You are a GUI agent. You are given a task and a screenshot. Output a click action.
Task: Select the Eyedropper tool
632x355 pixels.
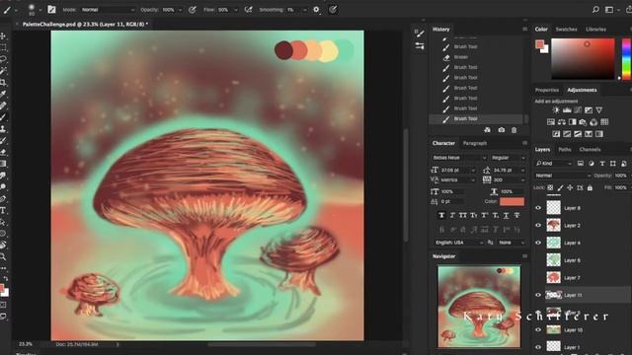(3, 95)
